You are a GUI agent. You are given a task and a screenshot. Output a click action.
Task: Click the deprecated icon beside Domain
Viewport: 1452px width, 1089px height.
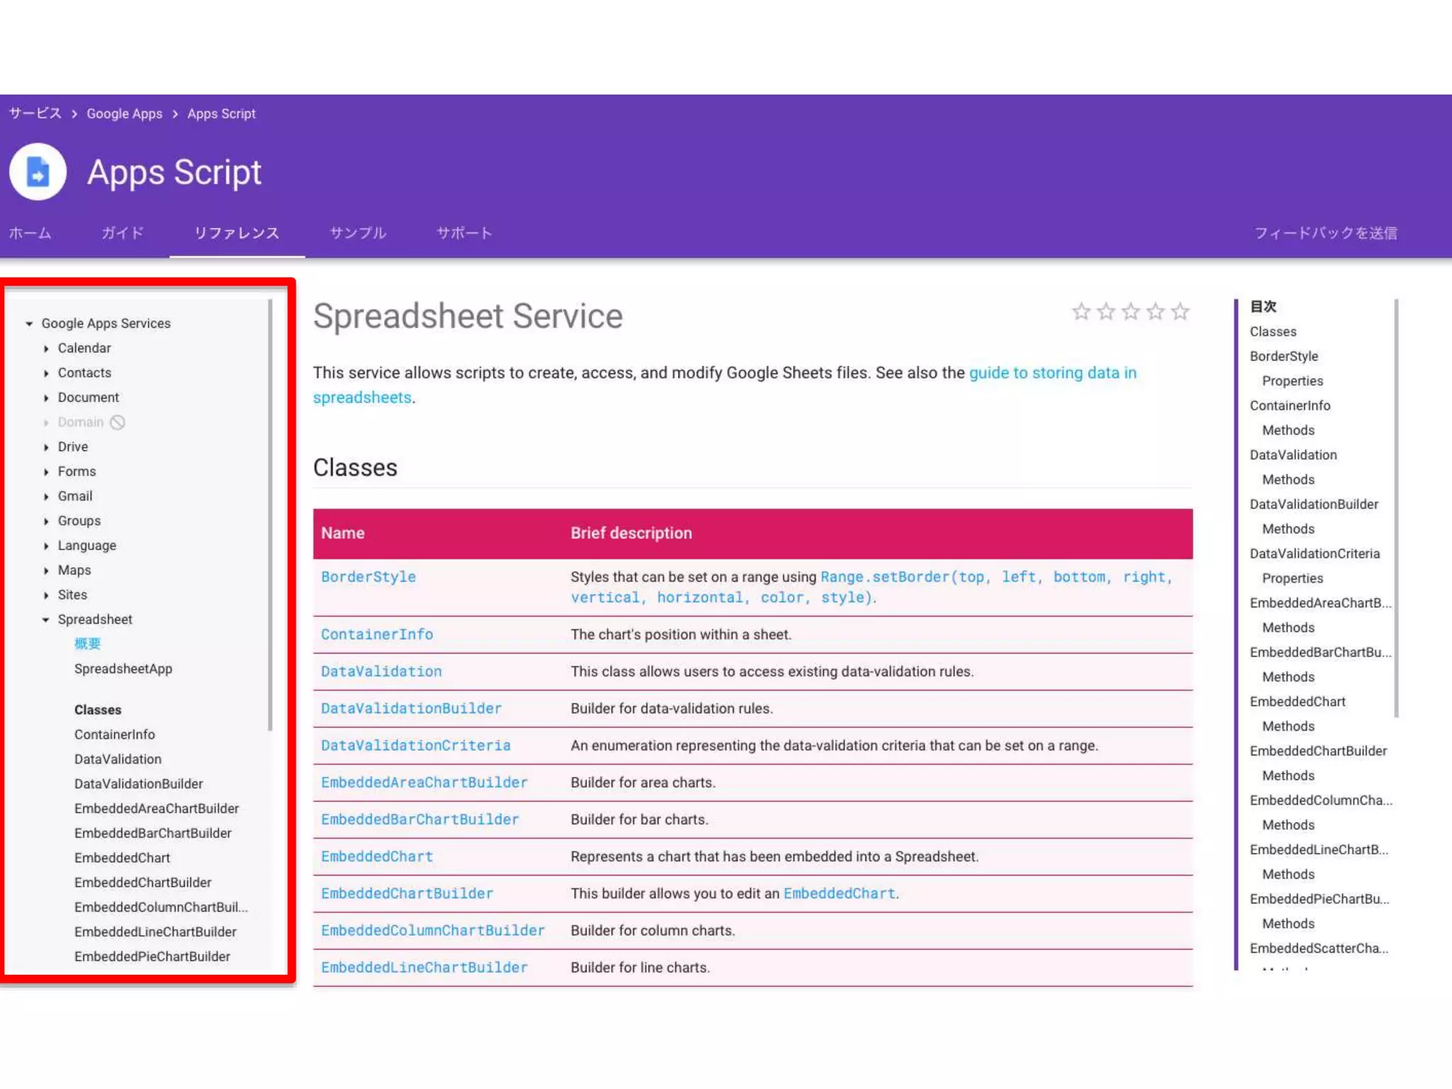pos(118,423)
